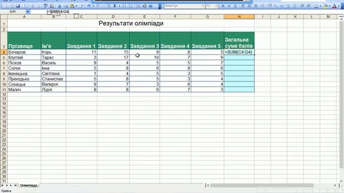Click horizontal scrollbar left arrow

pyautogui.click(x=208, y=185)
